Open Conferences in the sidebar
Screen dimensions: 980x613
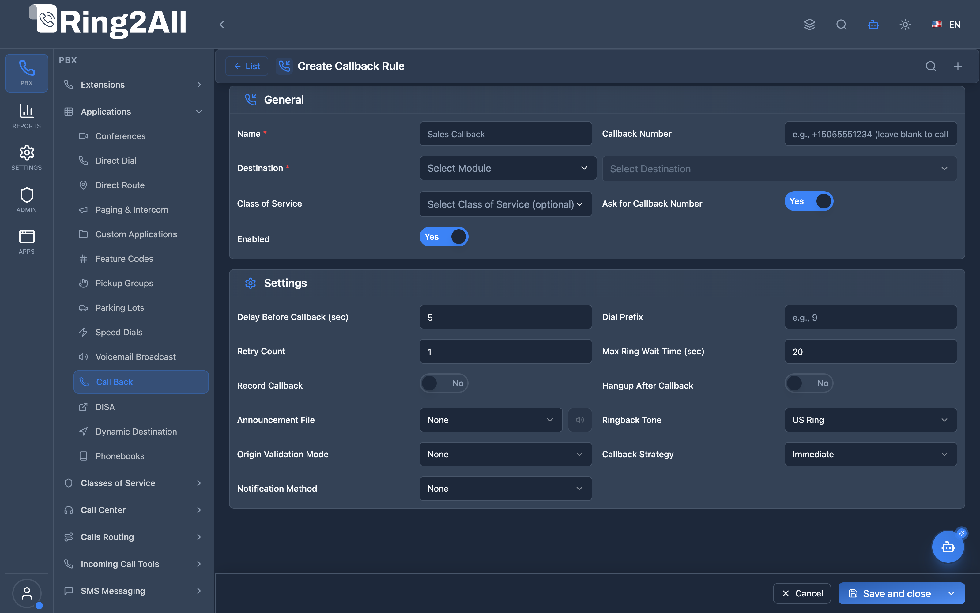(141, 136)
